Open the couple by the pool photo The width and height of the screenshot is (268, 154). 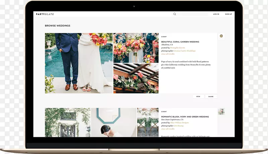[79, 63]
